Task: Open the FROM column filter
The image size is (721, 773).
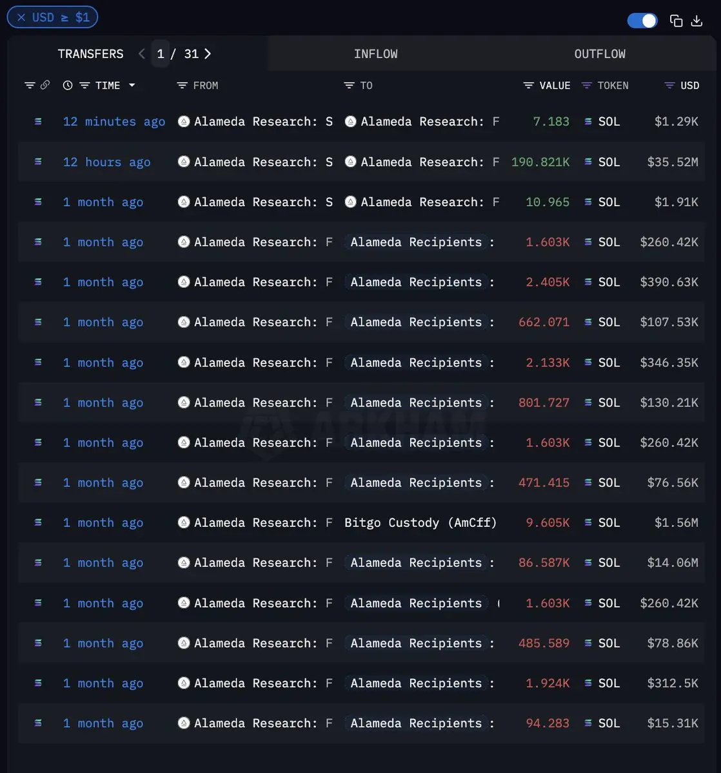Action: point(182,85)
